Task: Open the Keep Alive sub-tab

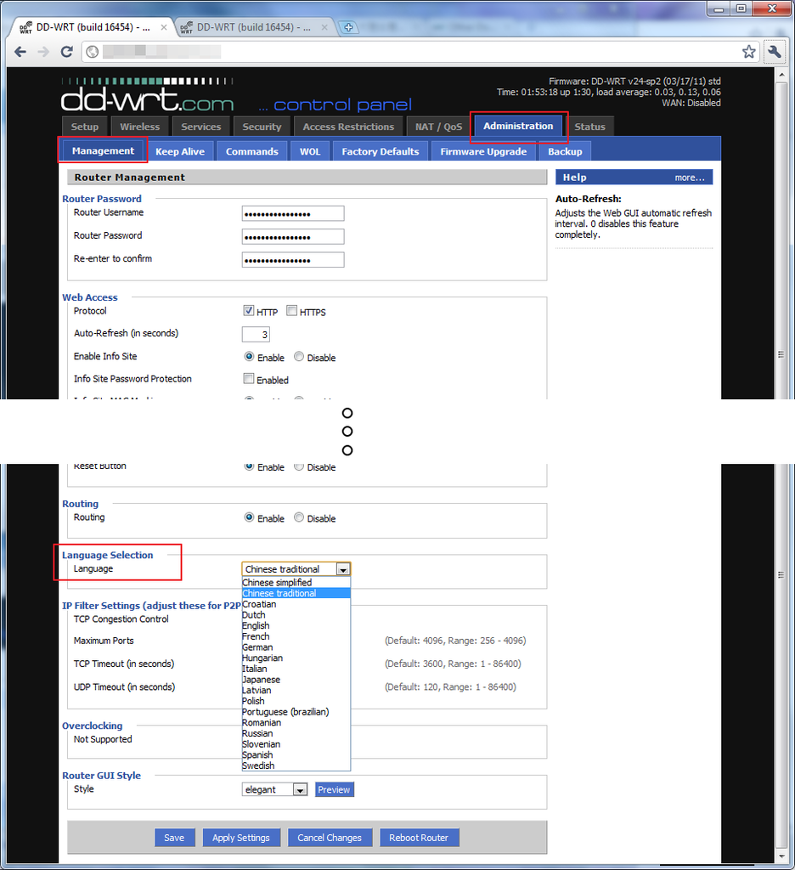Action: (180, 151)
